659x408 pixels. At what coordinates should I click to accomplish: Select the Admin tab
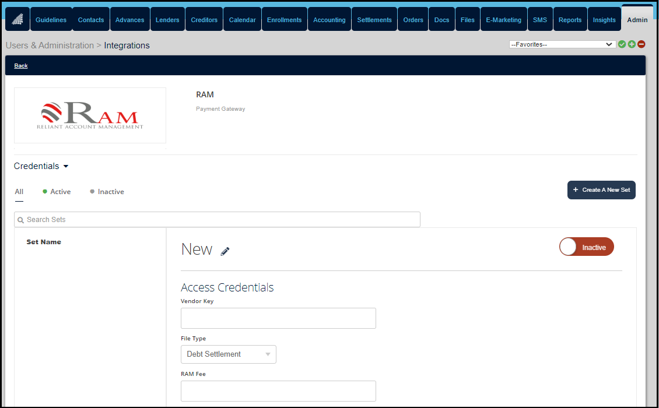click(637, 19)
